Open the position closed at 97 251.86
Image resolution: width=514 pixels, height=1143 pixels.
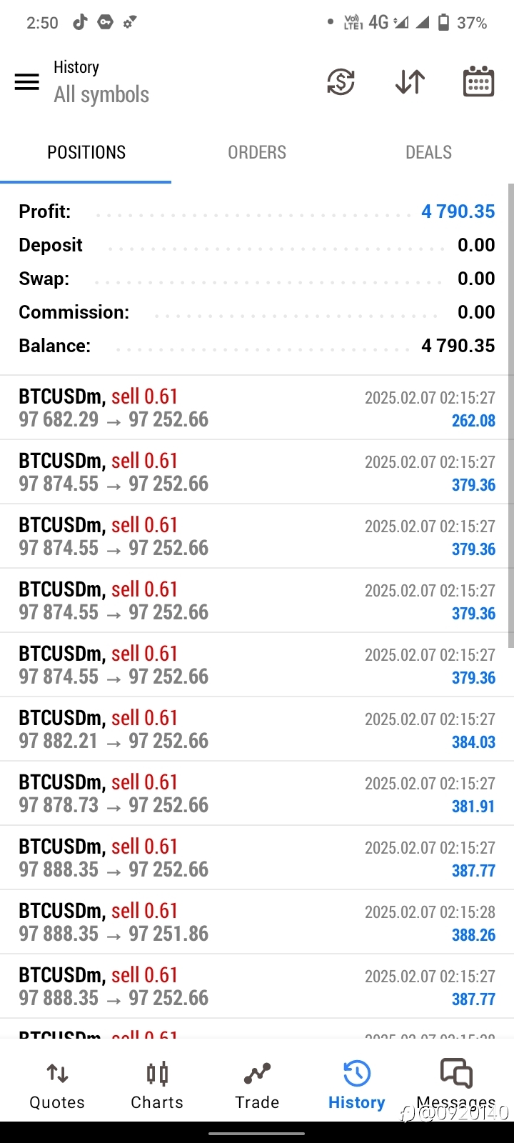click(257, 922)
